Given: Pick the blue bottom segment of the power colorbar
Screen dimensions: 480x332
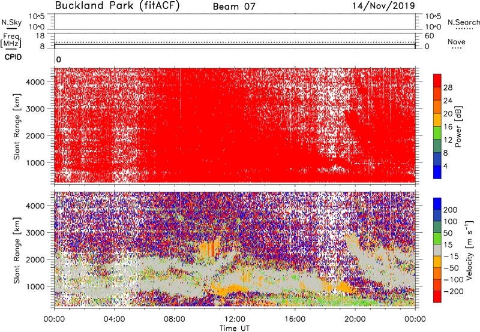Looking at the screenshot, I should [437, 172].
